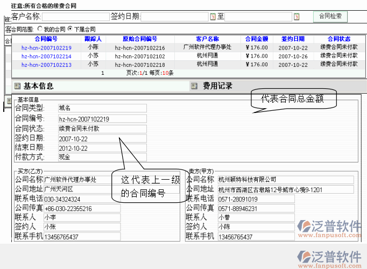Click the 签约日期 start date field
This screenshot has height=269, width=367.
[x=174, y=17]
